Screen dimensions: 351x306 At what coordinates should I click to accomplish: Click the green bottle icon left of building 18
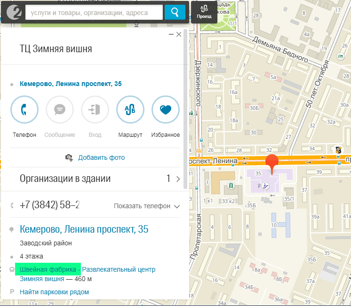click(191, 113)
